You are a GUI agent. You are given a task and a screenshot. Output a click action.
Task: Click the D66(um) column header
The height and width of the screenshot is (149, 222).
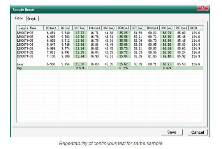(x=109, y=28)
